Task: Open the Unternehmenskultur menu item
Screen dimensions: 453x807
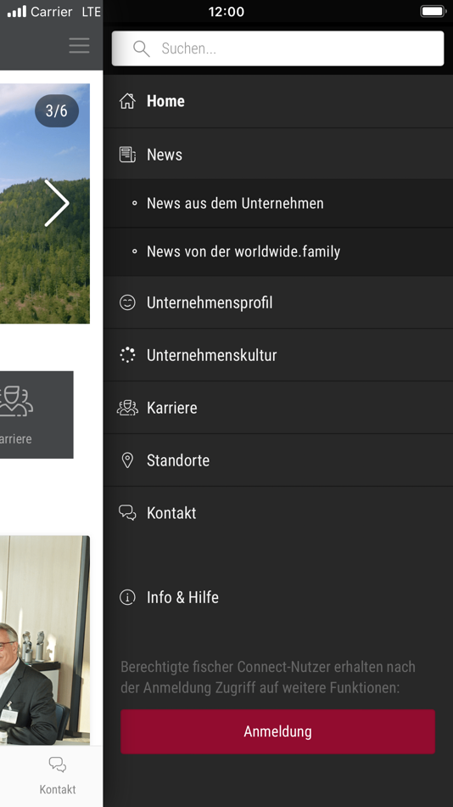Action: [x=278, y=355]
